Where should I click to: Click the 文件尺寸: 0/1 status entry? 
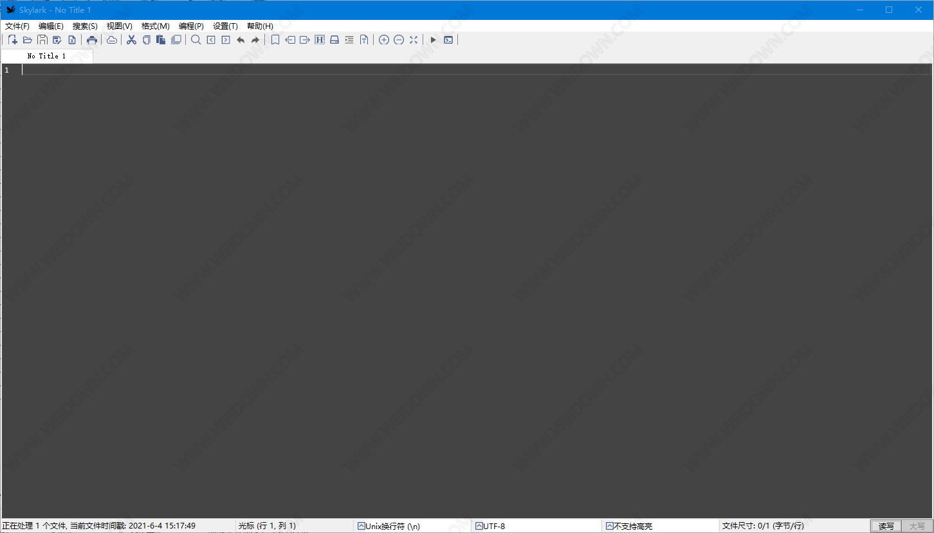[763, 527]
